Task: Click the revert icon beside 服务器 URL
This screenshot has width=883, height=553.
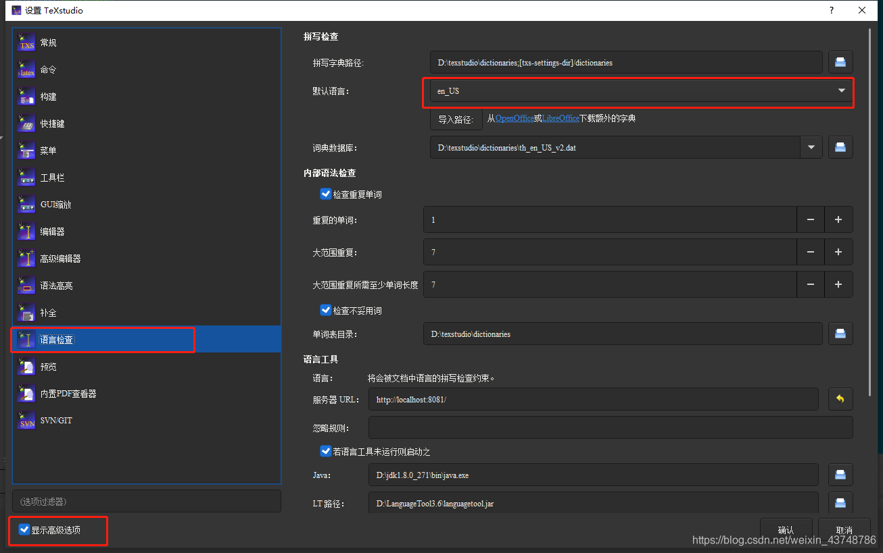Action: point(840,399)
